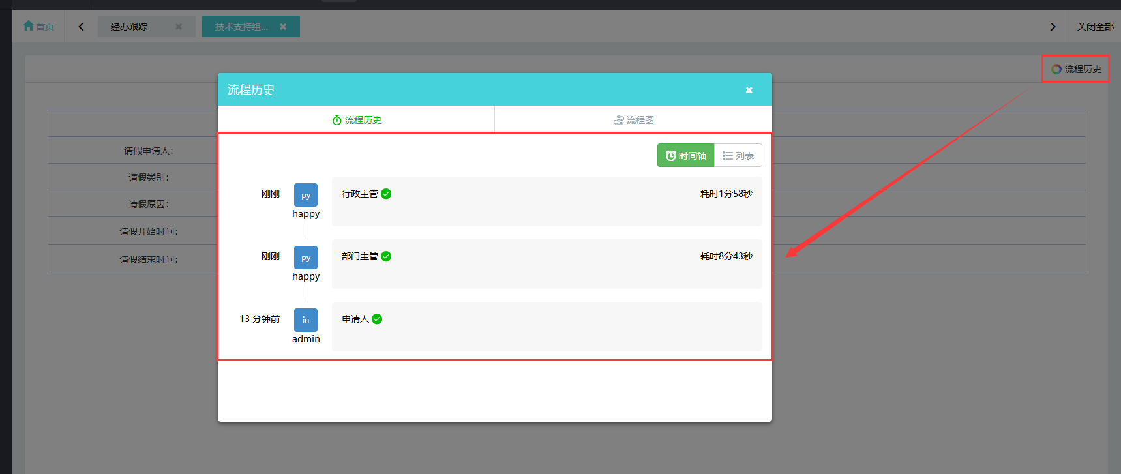Close the 经办跟踪 tab
This screenshot has height=474, width=1121.
(x=179, y=27)
